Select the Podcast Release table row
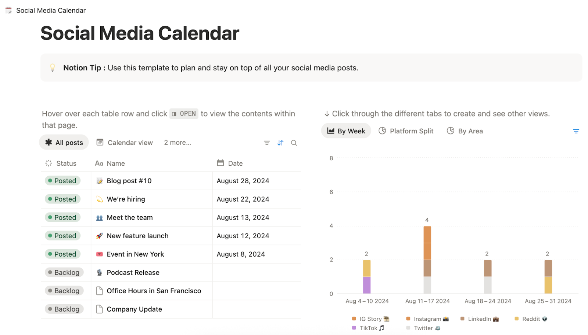Image resolution: width=588 pixels, height=335 pixels. coord(133,272)
